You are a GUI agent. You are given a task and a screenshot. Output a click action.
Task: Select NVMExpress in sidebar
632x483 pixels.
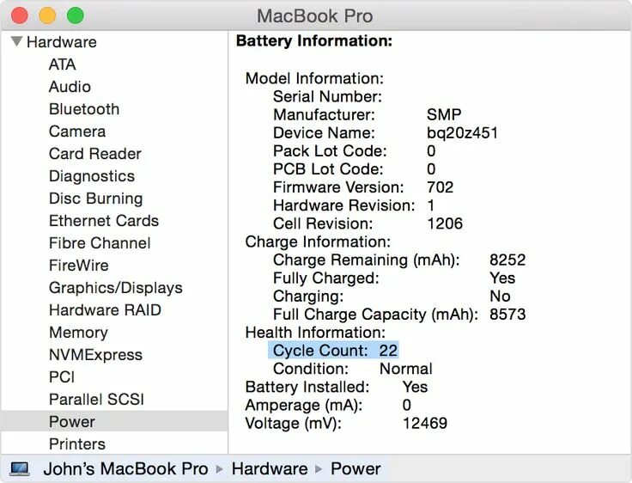(95, 355)
